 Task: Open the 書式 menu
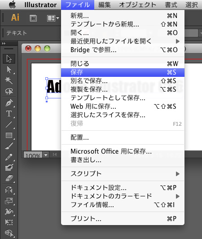pos(171,5)
